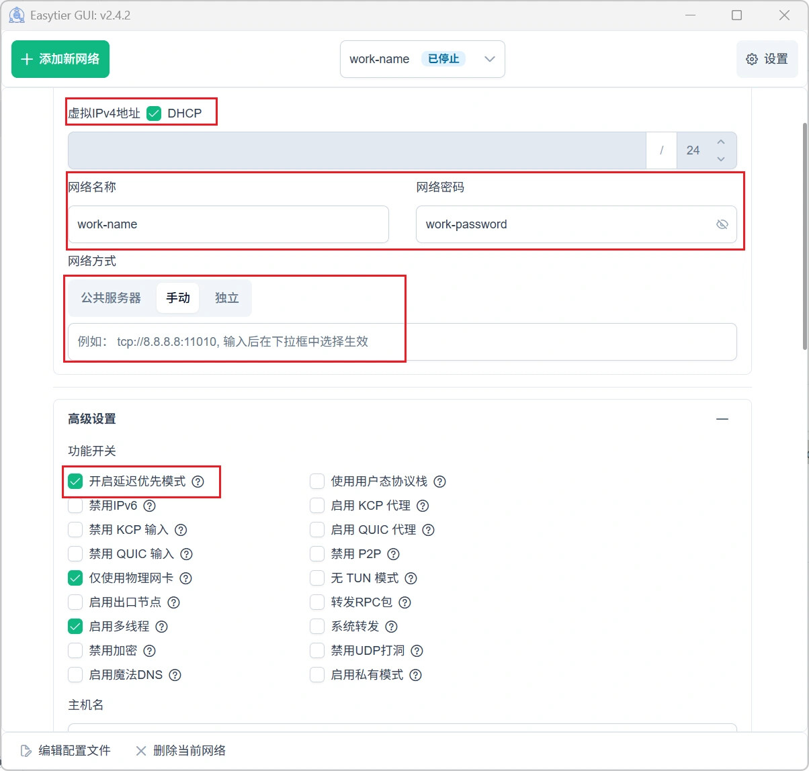The height and width of the screenshot is (771, 809).
Task: Check the 启用私有模式 checkbox
Action: pyautogui.click(x=317, y=675)
